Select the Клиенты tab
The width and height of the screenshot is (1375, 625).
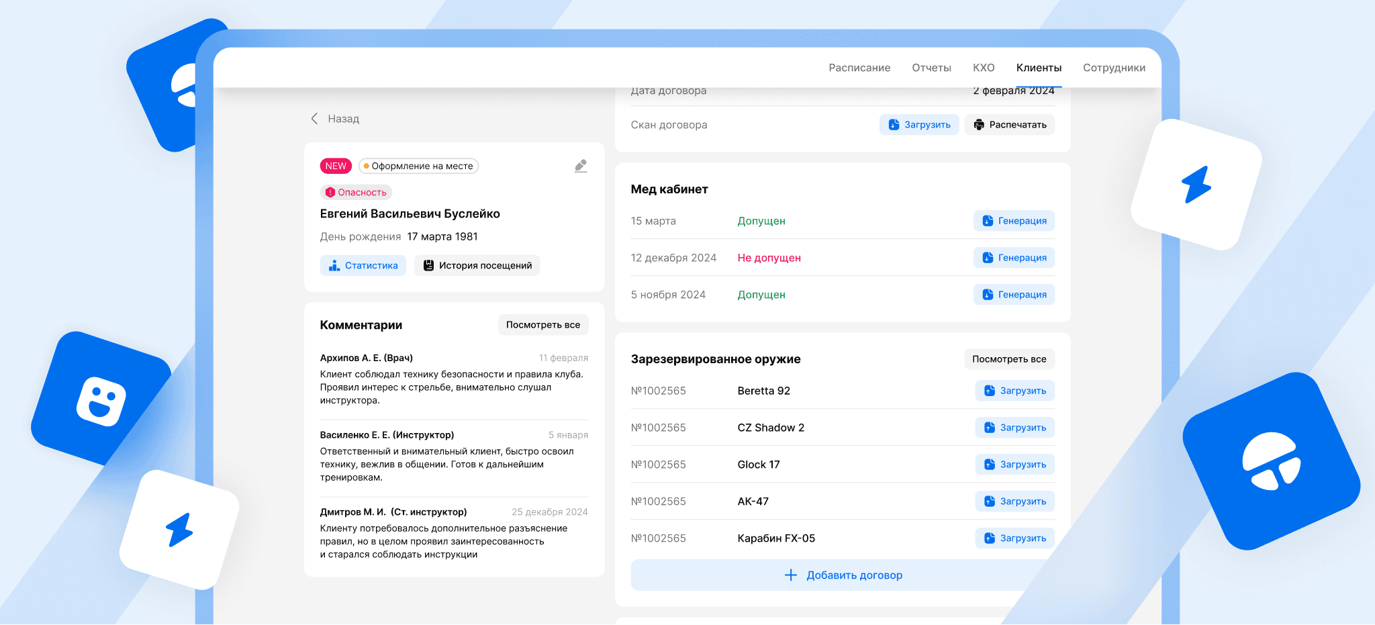pos(1039,68)
